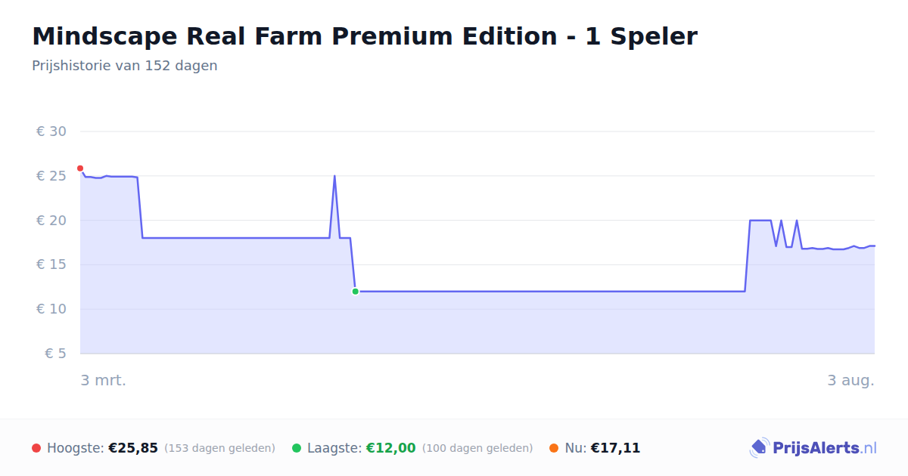Click the orange Nu legend dot
Image resolution: width=908 pixels, height=476 pixels.
click(554, 448)
